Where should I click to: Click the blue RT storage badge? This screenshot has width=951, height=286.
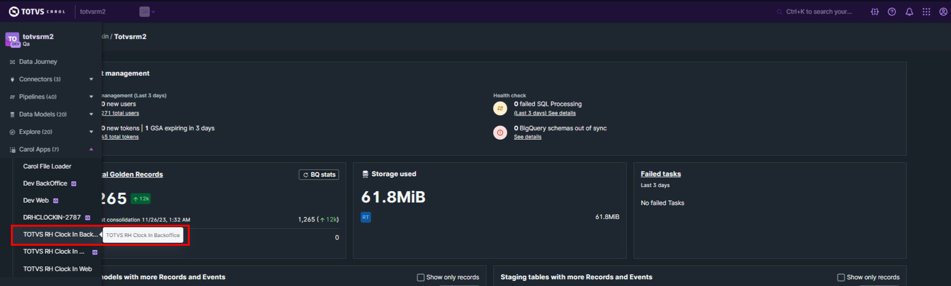(x=366, y=217)
